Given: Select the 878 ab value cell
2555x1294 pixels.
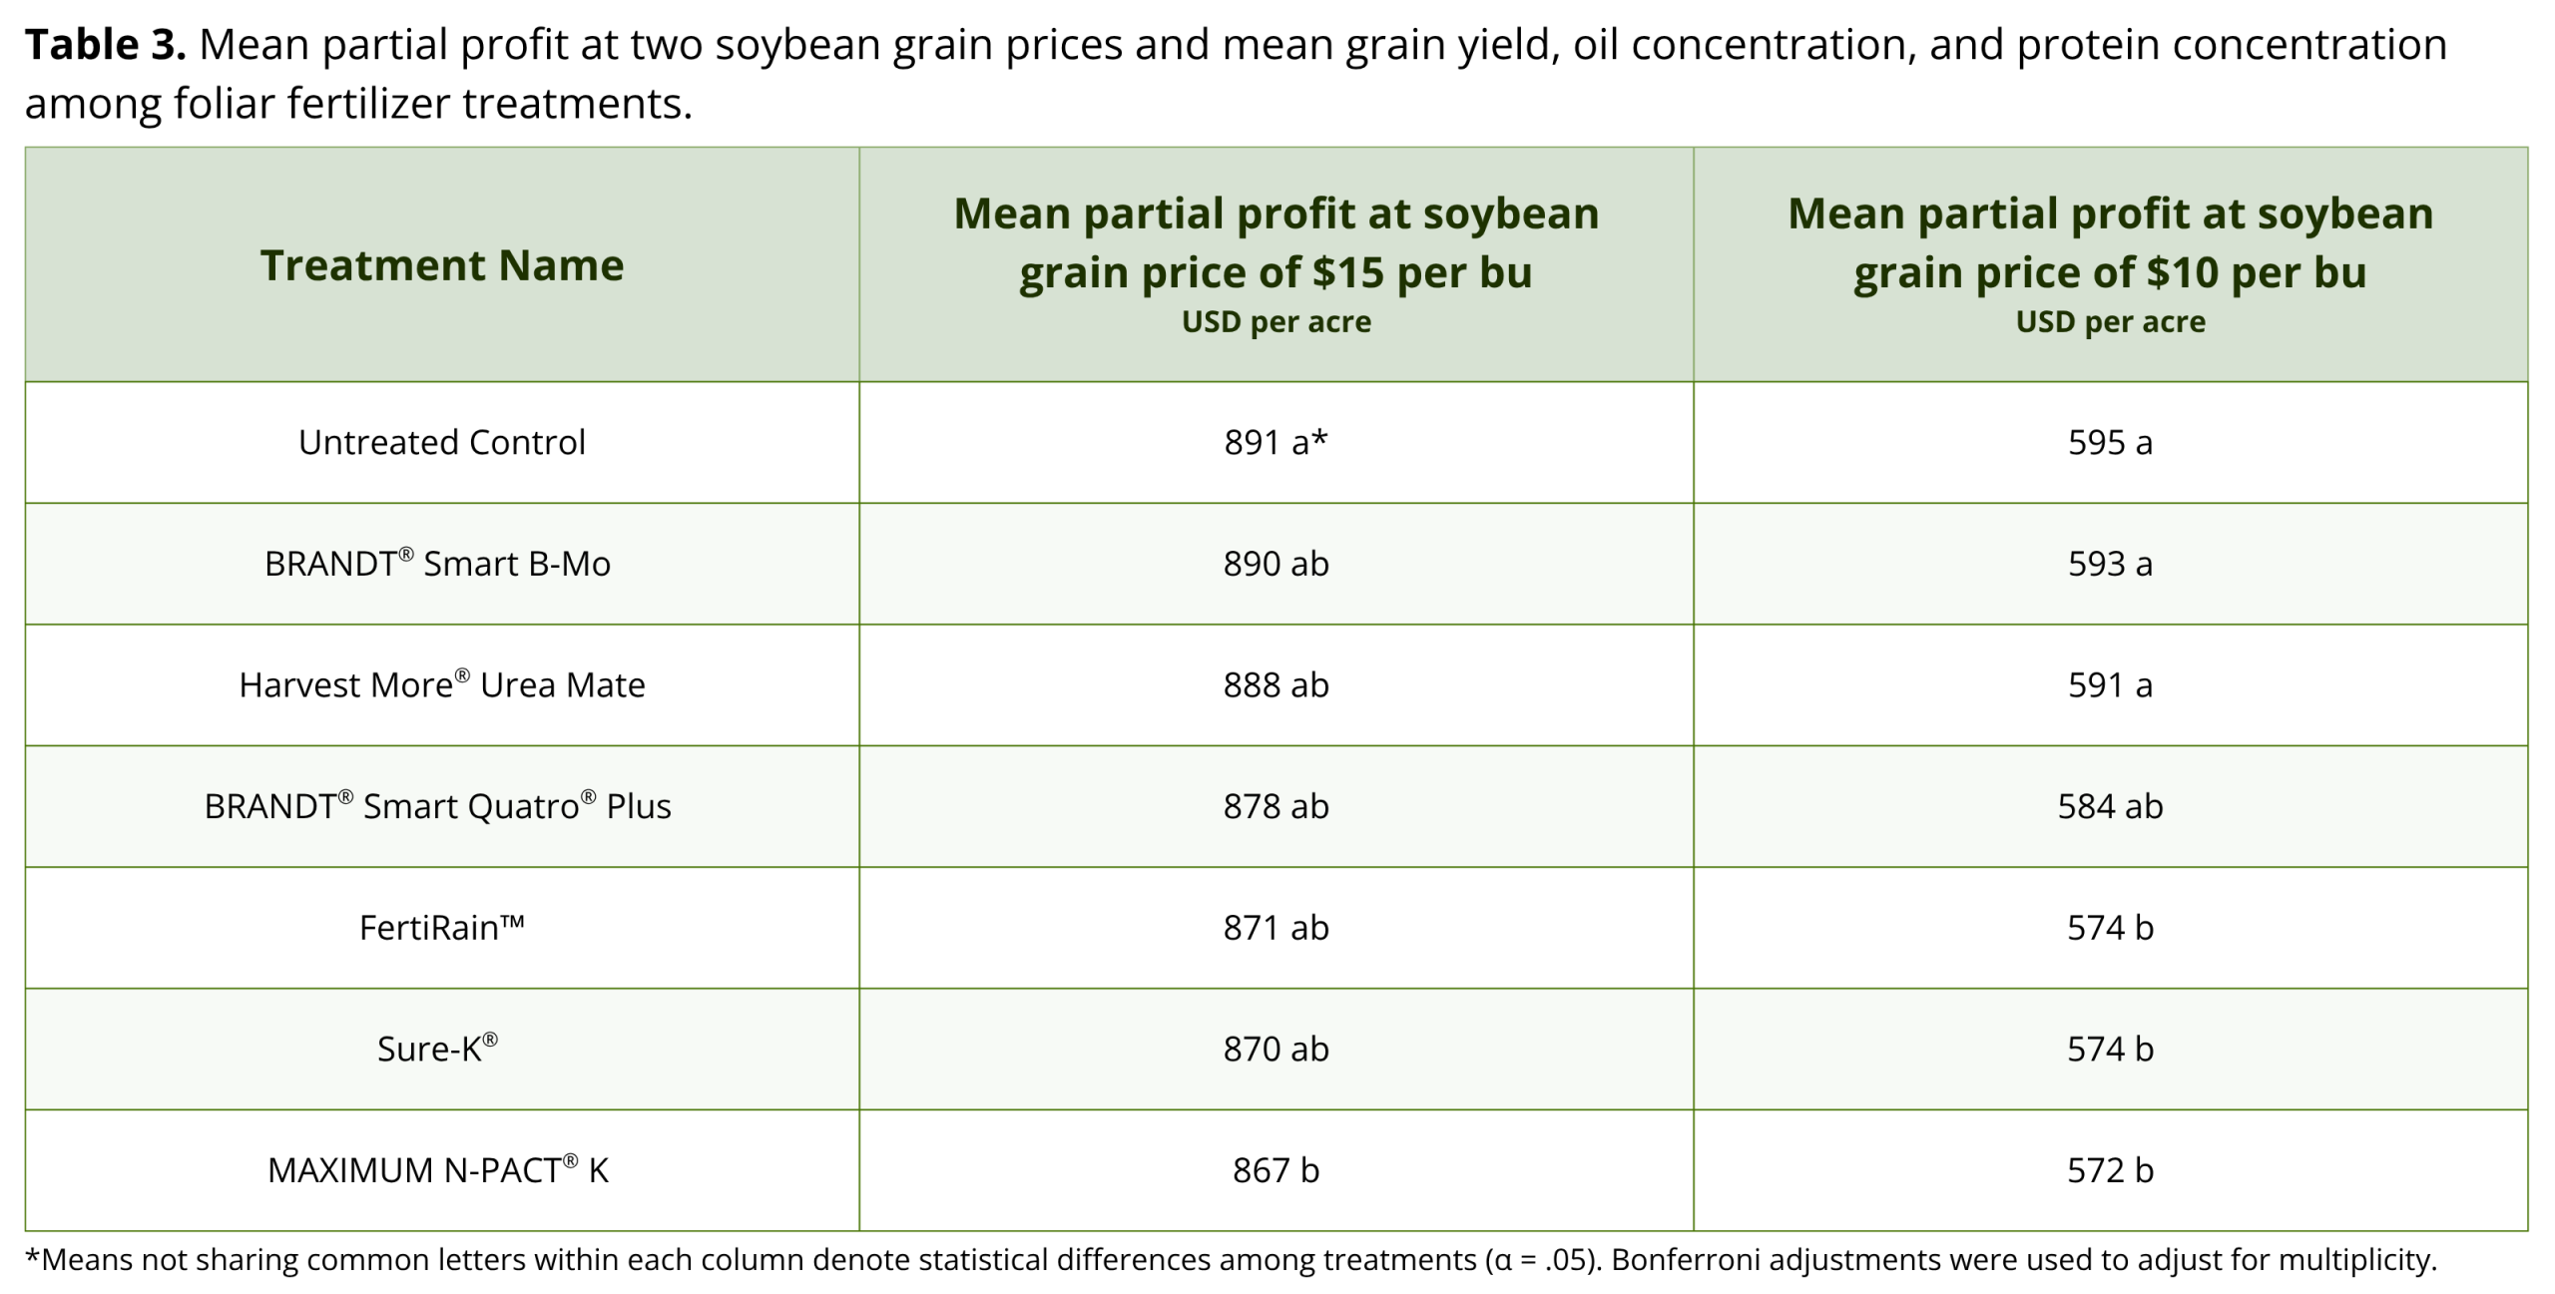Looking at the screenshot, I should [x=1276, y=806].
